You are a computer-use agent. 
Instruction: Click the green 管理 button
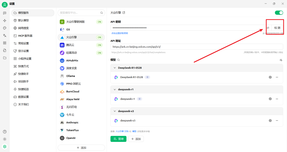119,139
